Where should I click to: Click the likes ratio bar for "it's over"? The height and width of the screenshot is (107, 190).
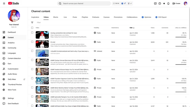[x=181, y=46]
